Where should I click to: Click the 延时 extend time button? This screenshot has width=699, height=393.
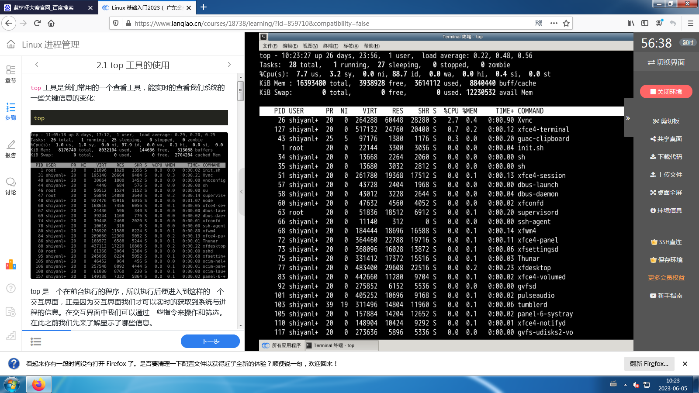click(x=688, y=42)
